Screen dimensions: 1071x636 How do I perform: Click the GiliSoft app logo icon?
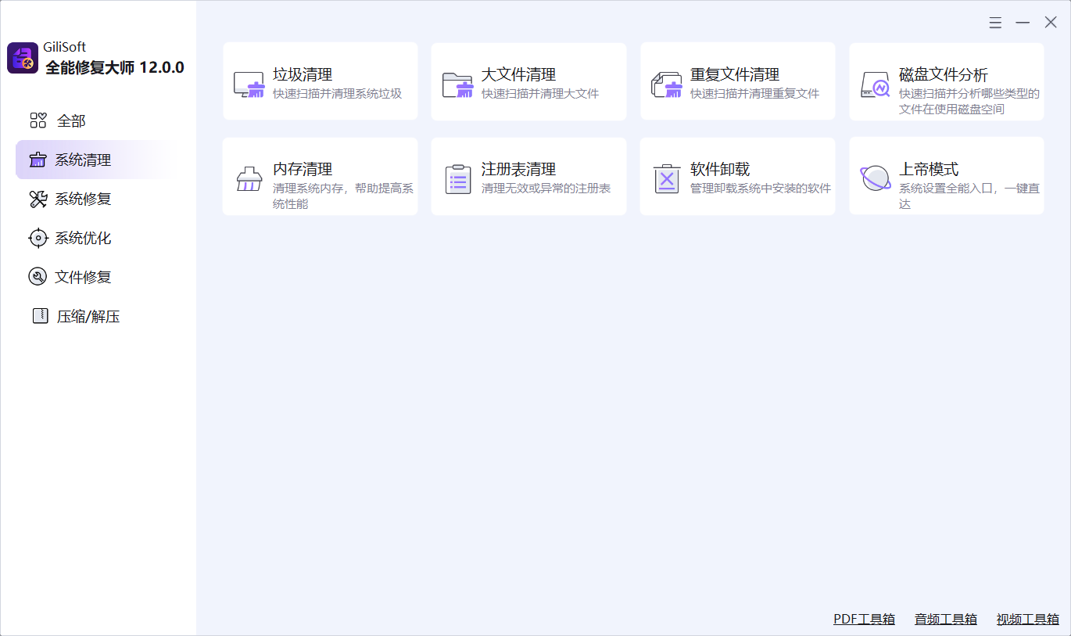(x=23, y=59)
